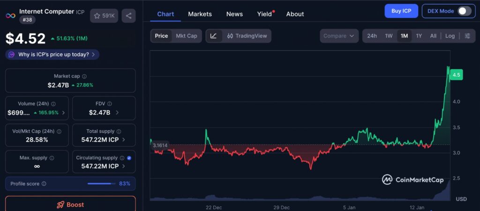Screen dimensions: 480x211
Task: Click the info icon beside FDV
Action: (x=110, y=104)
